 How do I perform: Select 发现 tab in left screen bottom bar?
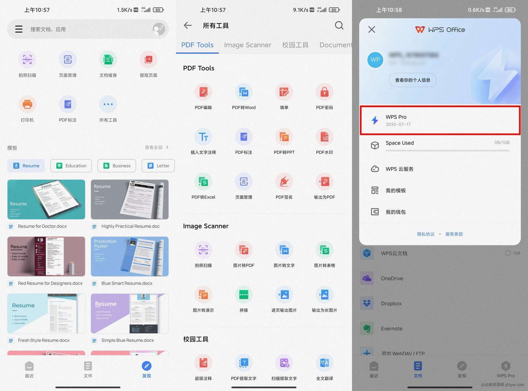tap(147, 369)
